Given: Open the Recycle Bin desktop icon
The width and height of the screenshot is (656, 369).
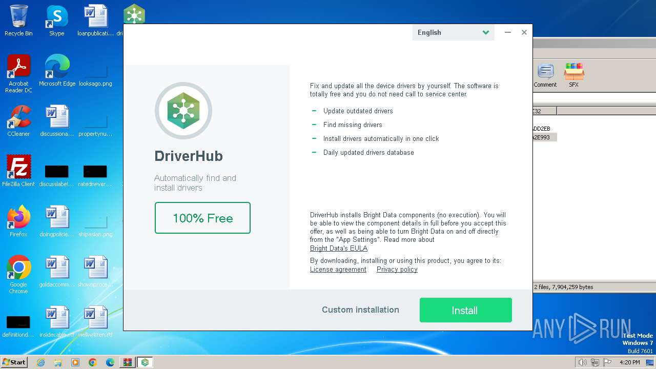Looking at the screenshot, I should click(18, 20).
